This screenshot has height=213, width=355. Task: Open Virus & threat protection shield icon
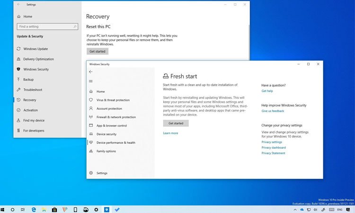[x=91, y=100]
